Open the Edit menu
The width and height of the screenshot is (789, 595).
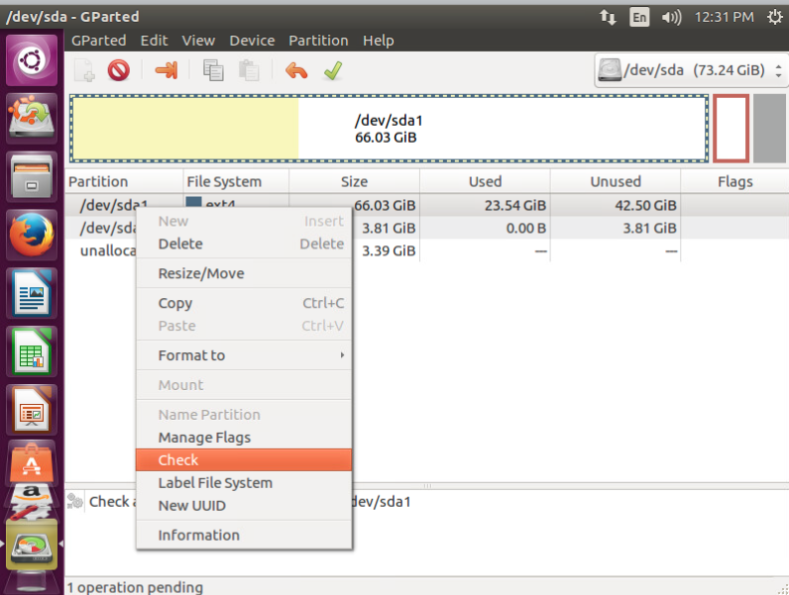tap(154, 41)
